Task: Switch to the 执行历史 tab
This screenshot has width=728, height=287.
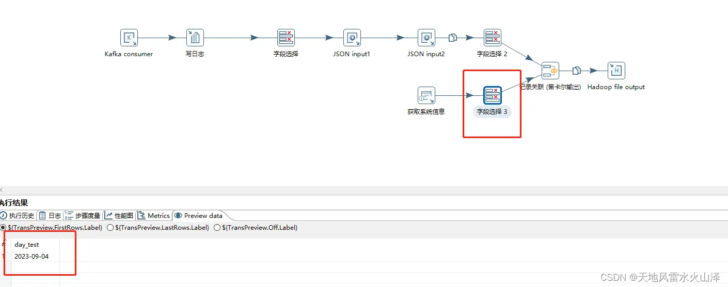Action: (17, 215)
